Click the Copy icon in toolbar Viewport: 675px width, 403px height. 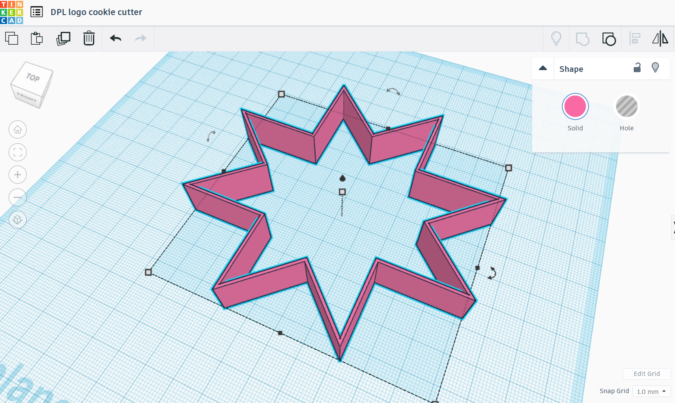point(12,38)
